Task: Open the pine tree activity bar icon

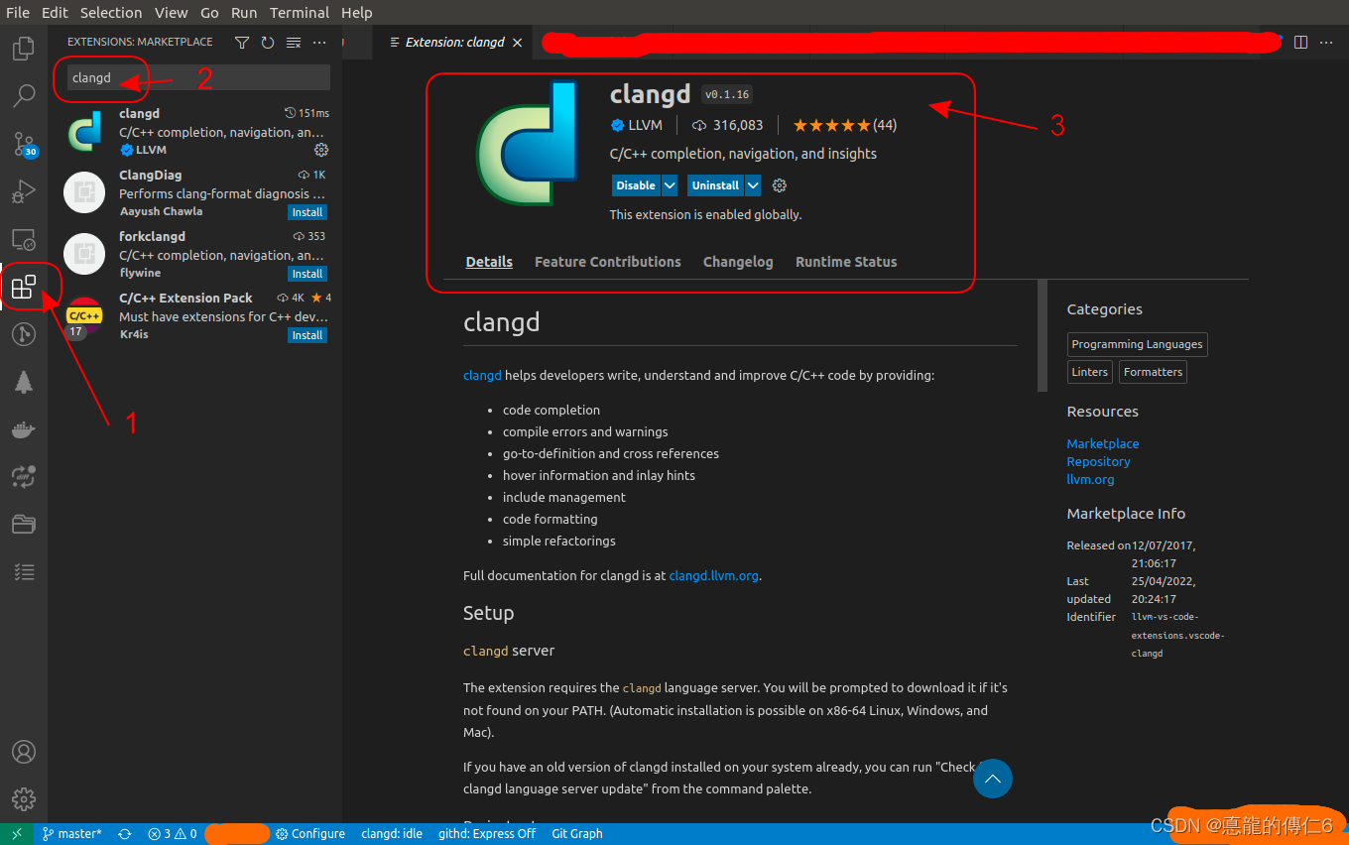Action: click(24, 382)
